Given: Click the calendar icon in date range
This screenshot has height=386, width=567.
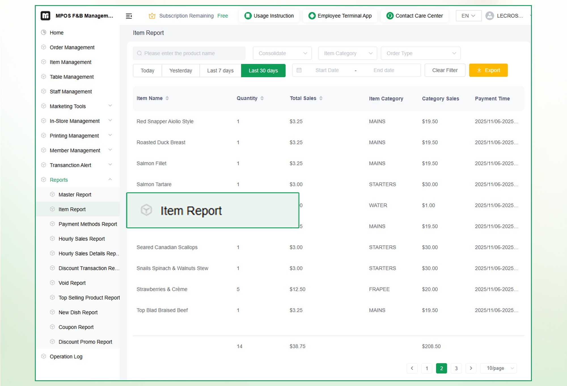Looking at the screenshot, I should click(x=299, y=70).
